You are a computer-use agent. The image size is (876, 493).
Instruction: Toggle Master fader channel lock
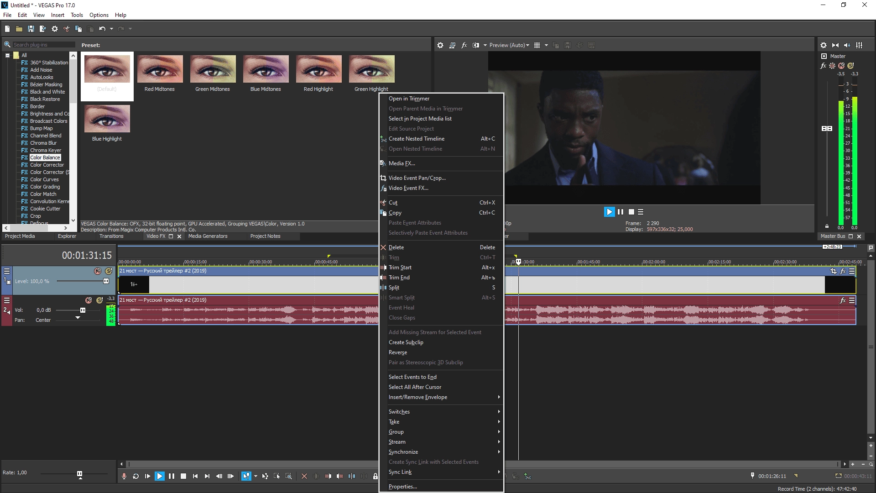tap(827, 226)
